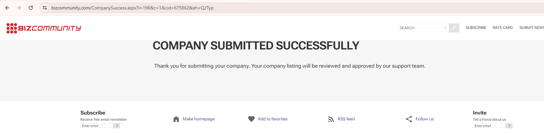Viewport: 544px width, 135px height.
Task: Reload the page with the refresh icon
Action: point(31,8)
